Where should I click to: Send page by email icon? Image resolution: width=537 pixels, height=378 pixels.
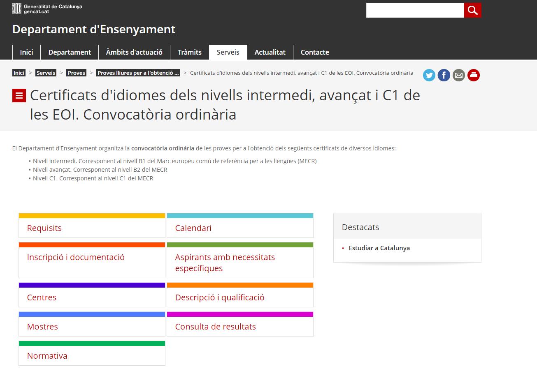pyautogui.click(x=458, y=75)
